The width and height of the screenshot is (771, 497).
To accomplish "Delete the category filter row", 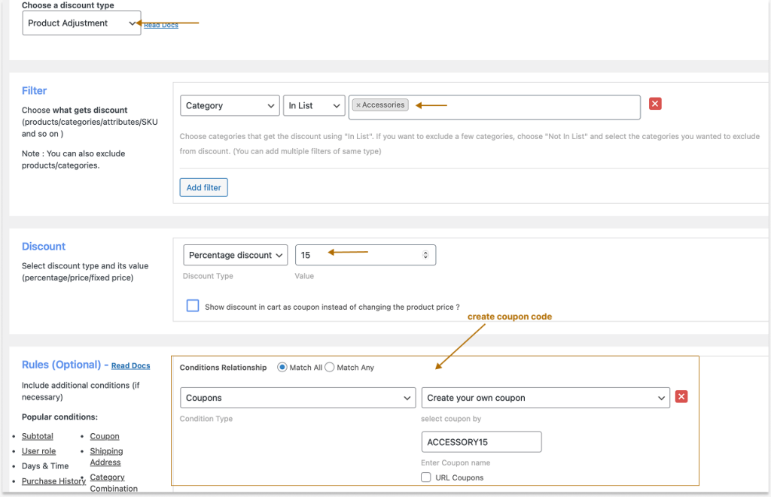I will pyautogui.click(x=655, y=104).
